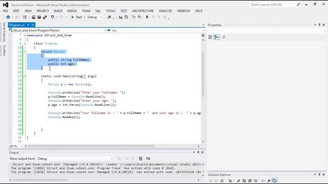
Task: Collapse the static void Main method block
Action: pyautogui.click(x=25, y=76)
